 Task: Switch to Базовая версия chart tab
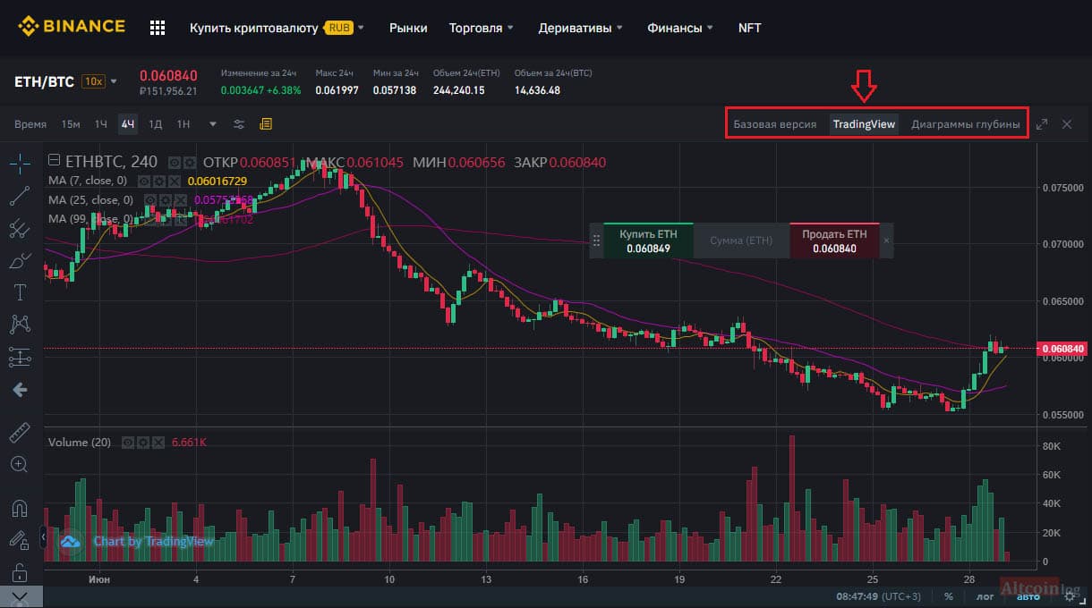point(775,124)
